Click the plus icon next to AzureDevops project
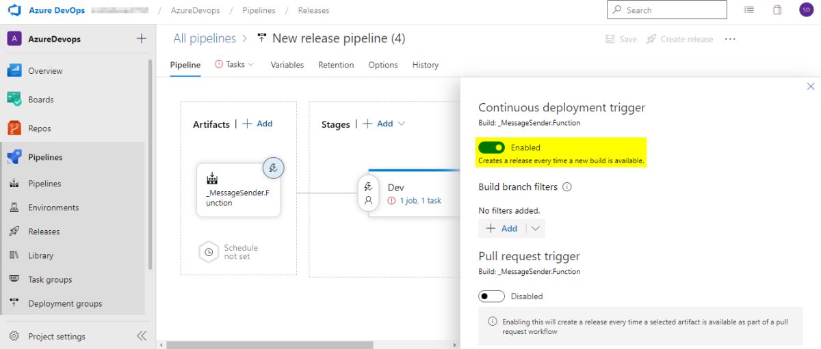Viewport: 821px width, 349px height. (142, 39)
